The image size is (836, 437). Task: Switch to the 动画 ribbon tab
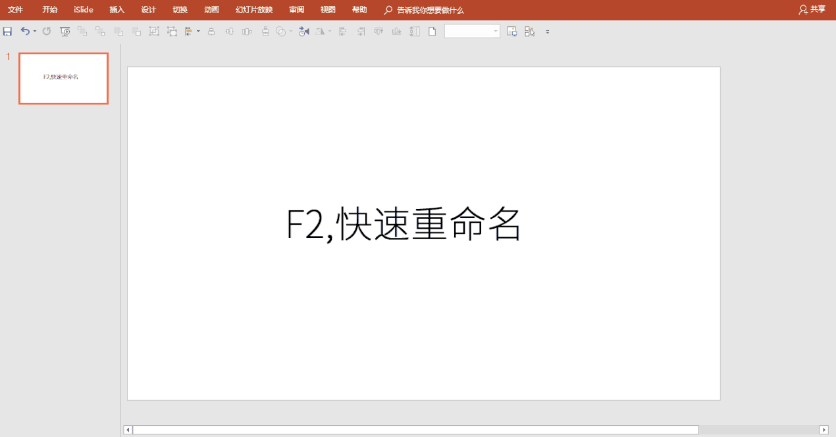click(x=211, y=9)
